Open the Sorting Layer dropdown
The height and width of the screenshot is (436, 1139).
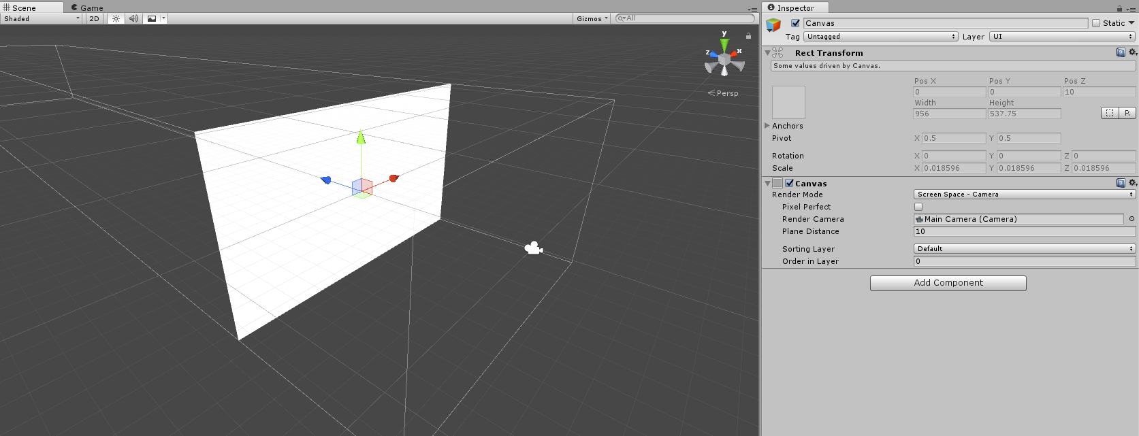click(x=1024, y=249)
